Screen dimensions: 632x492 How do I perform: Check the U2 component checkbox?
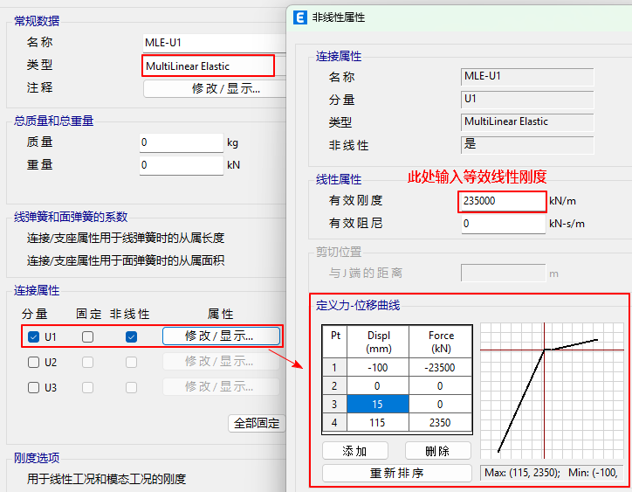point(34,362)
